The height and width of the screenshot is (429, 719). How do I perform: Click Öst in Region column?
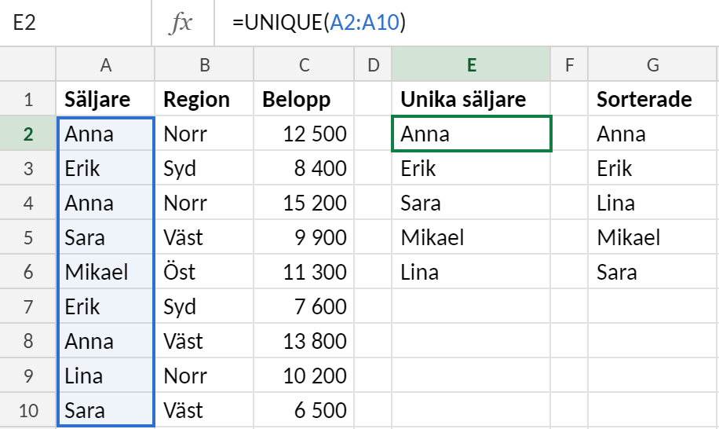click(205, 272)
